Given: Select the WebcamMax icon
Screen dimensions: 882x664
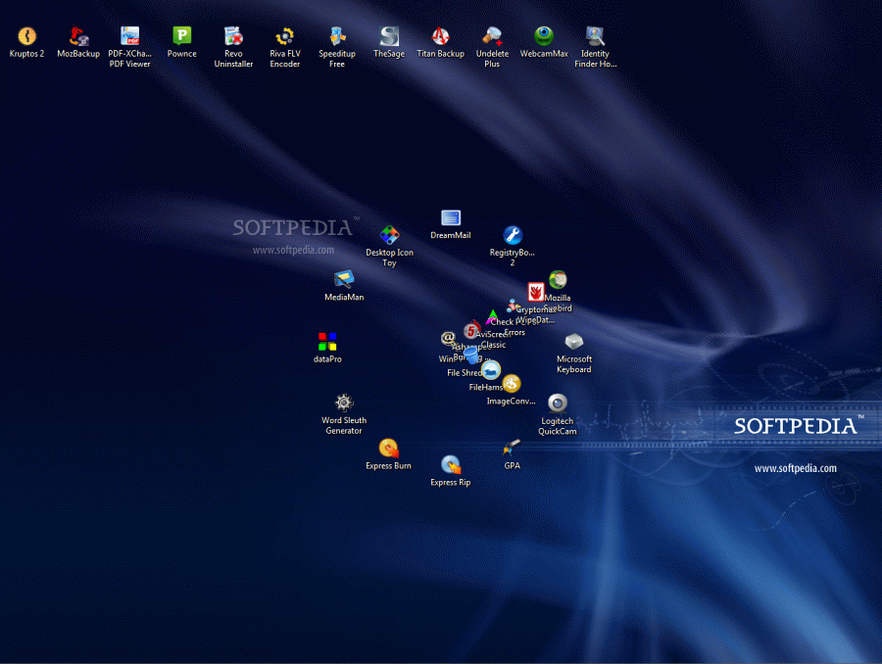Looking at the screenshot, I should (x=544, y=36).
